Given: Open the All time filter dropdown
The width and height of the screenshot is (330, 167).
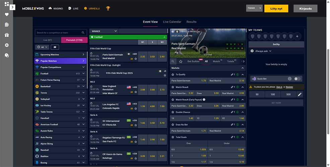Looking at the screenshot, I should pos(42,47).
